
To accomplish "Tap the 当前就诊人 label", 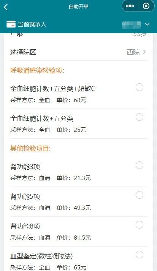I will pyautogui.click(x=32, y=24).
